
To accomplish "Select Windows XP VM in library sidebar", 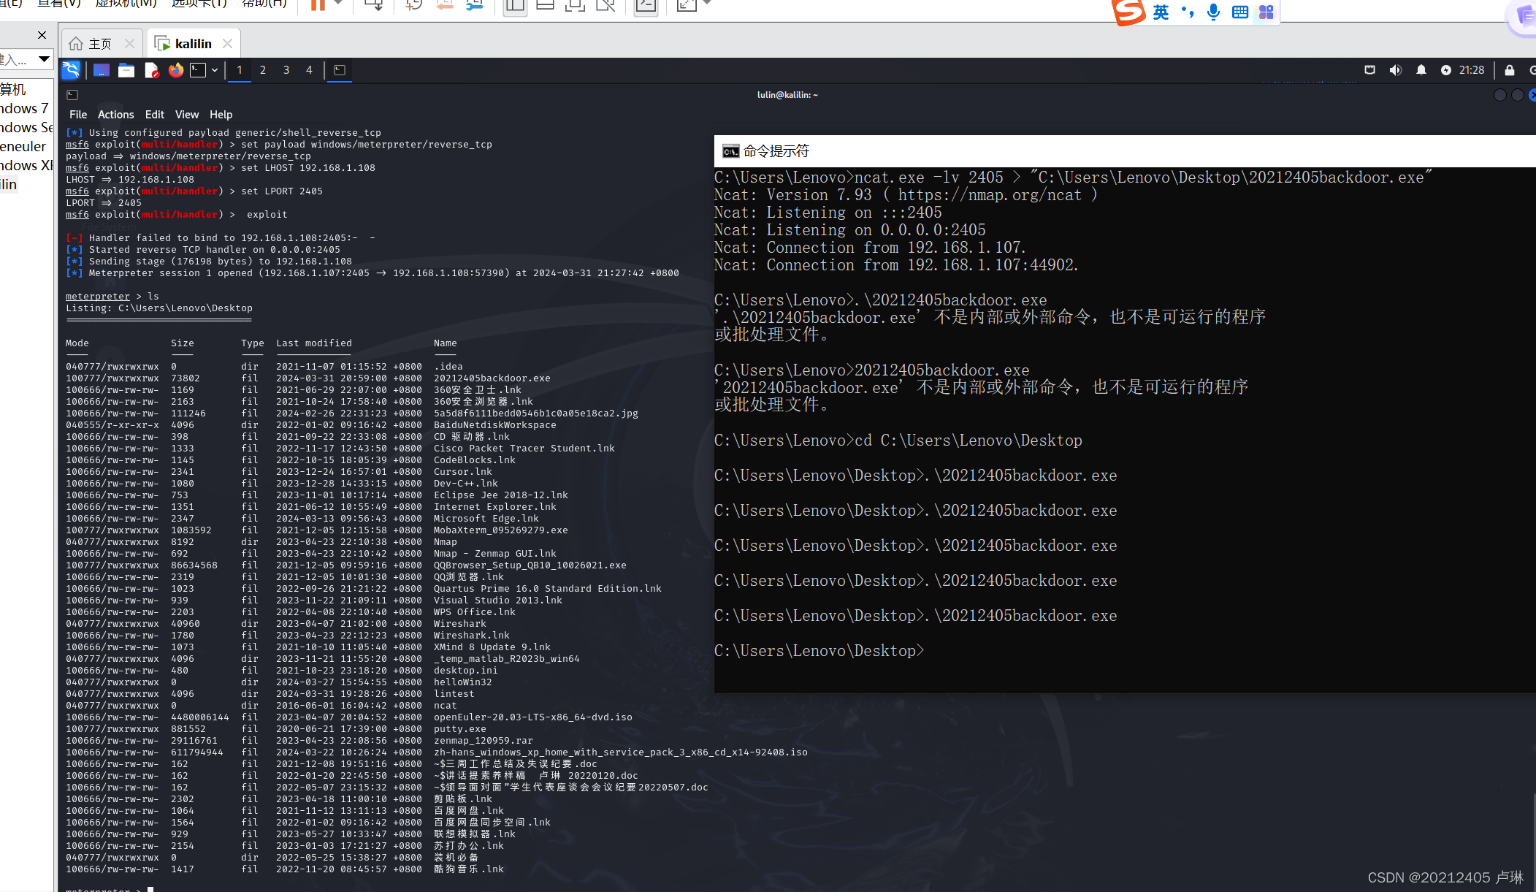I will (x=26, y=165).
